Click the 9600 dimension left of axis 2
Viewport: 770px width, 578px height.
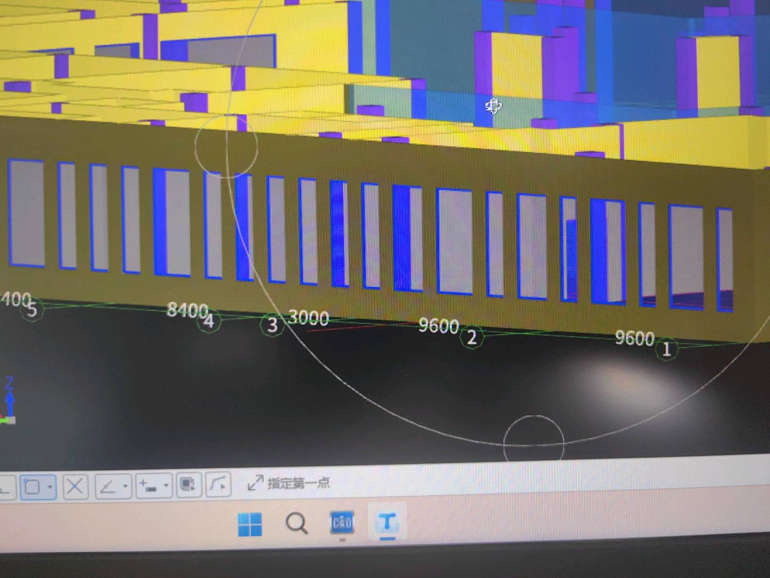click(438, 325)
